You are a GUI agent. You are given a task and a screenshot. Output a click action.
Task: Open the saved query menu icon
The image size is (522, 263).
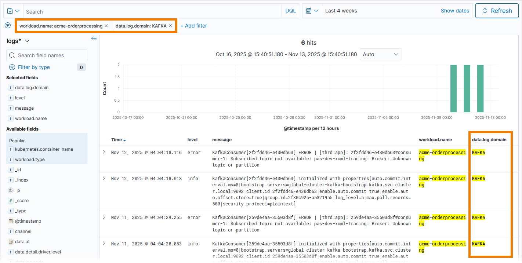[13, 11]
